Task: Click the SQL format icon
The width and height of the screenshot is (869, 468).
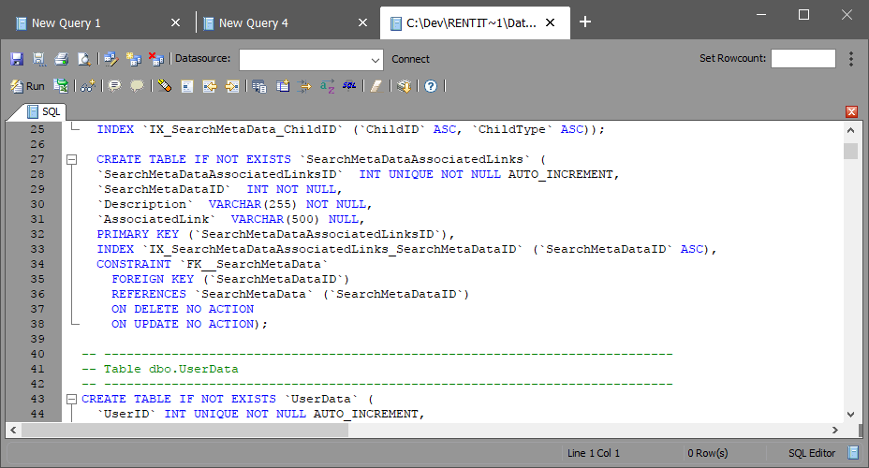Action: pos(349,85)
